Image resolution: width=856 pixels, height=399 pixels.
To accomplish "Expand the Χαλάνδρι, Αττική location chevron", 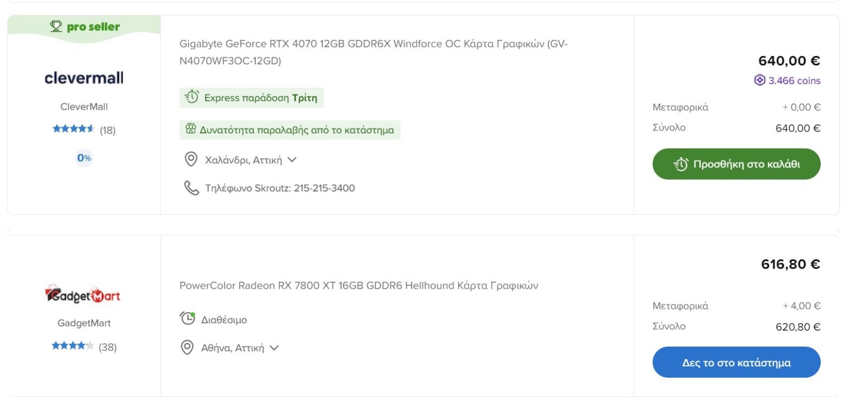I will click(x=292, y=159).
